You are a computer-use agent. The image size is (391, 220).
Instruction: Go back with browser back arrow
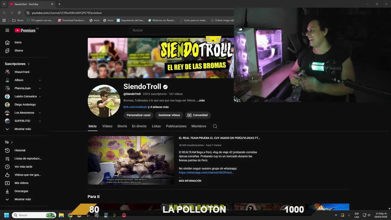coord(4,13)
